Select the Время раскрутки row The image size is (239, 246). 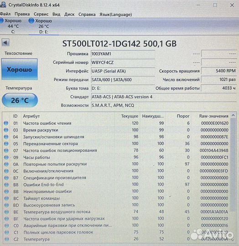tap(116, 130)
